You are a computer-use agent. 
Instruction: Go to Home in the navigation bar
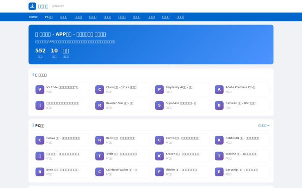(33, 17)
